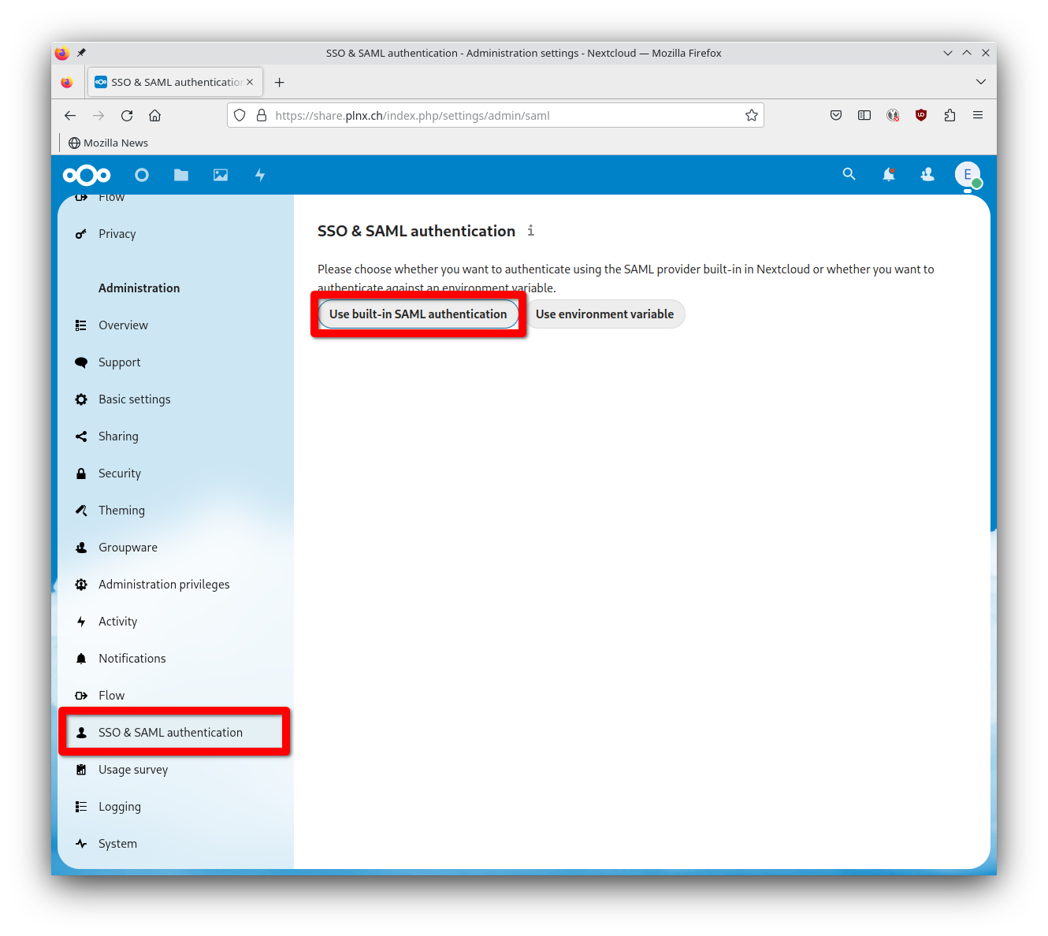
Task: Open the SSO & SAML info icon
Action: point(530,231)
